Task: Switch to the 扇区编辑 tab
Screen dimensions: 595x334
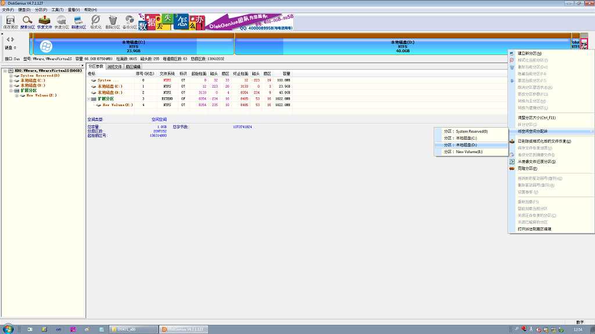Action: tap(133, 67)
